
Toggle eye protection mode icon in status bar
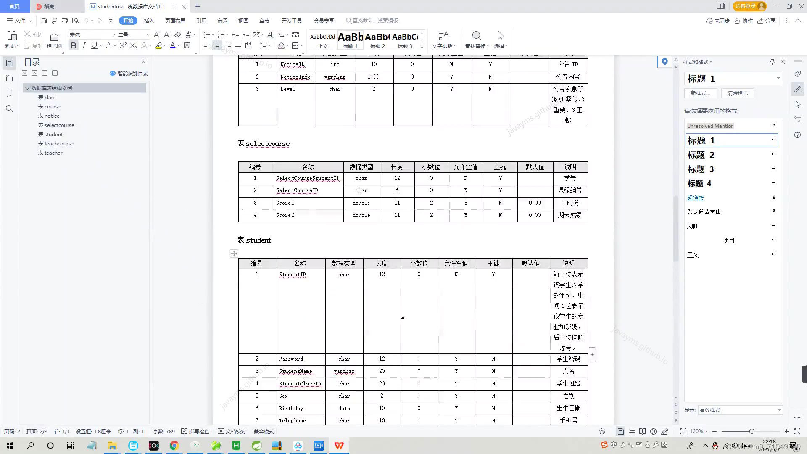click(x=602, y=431)
